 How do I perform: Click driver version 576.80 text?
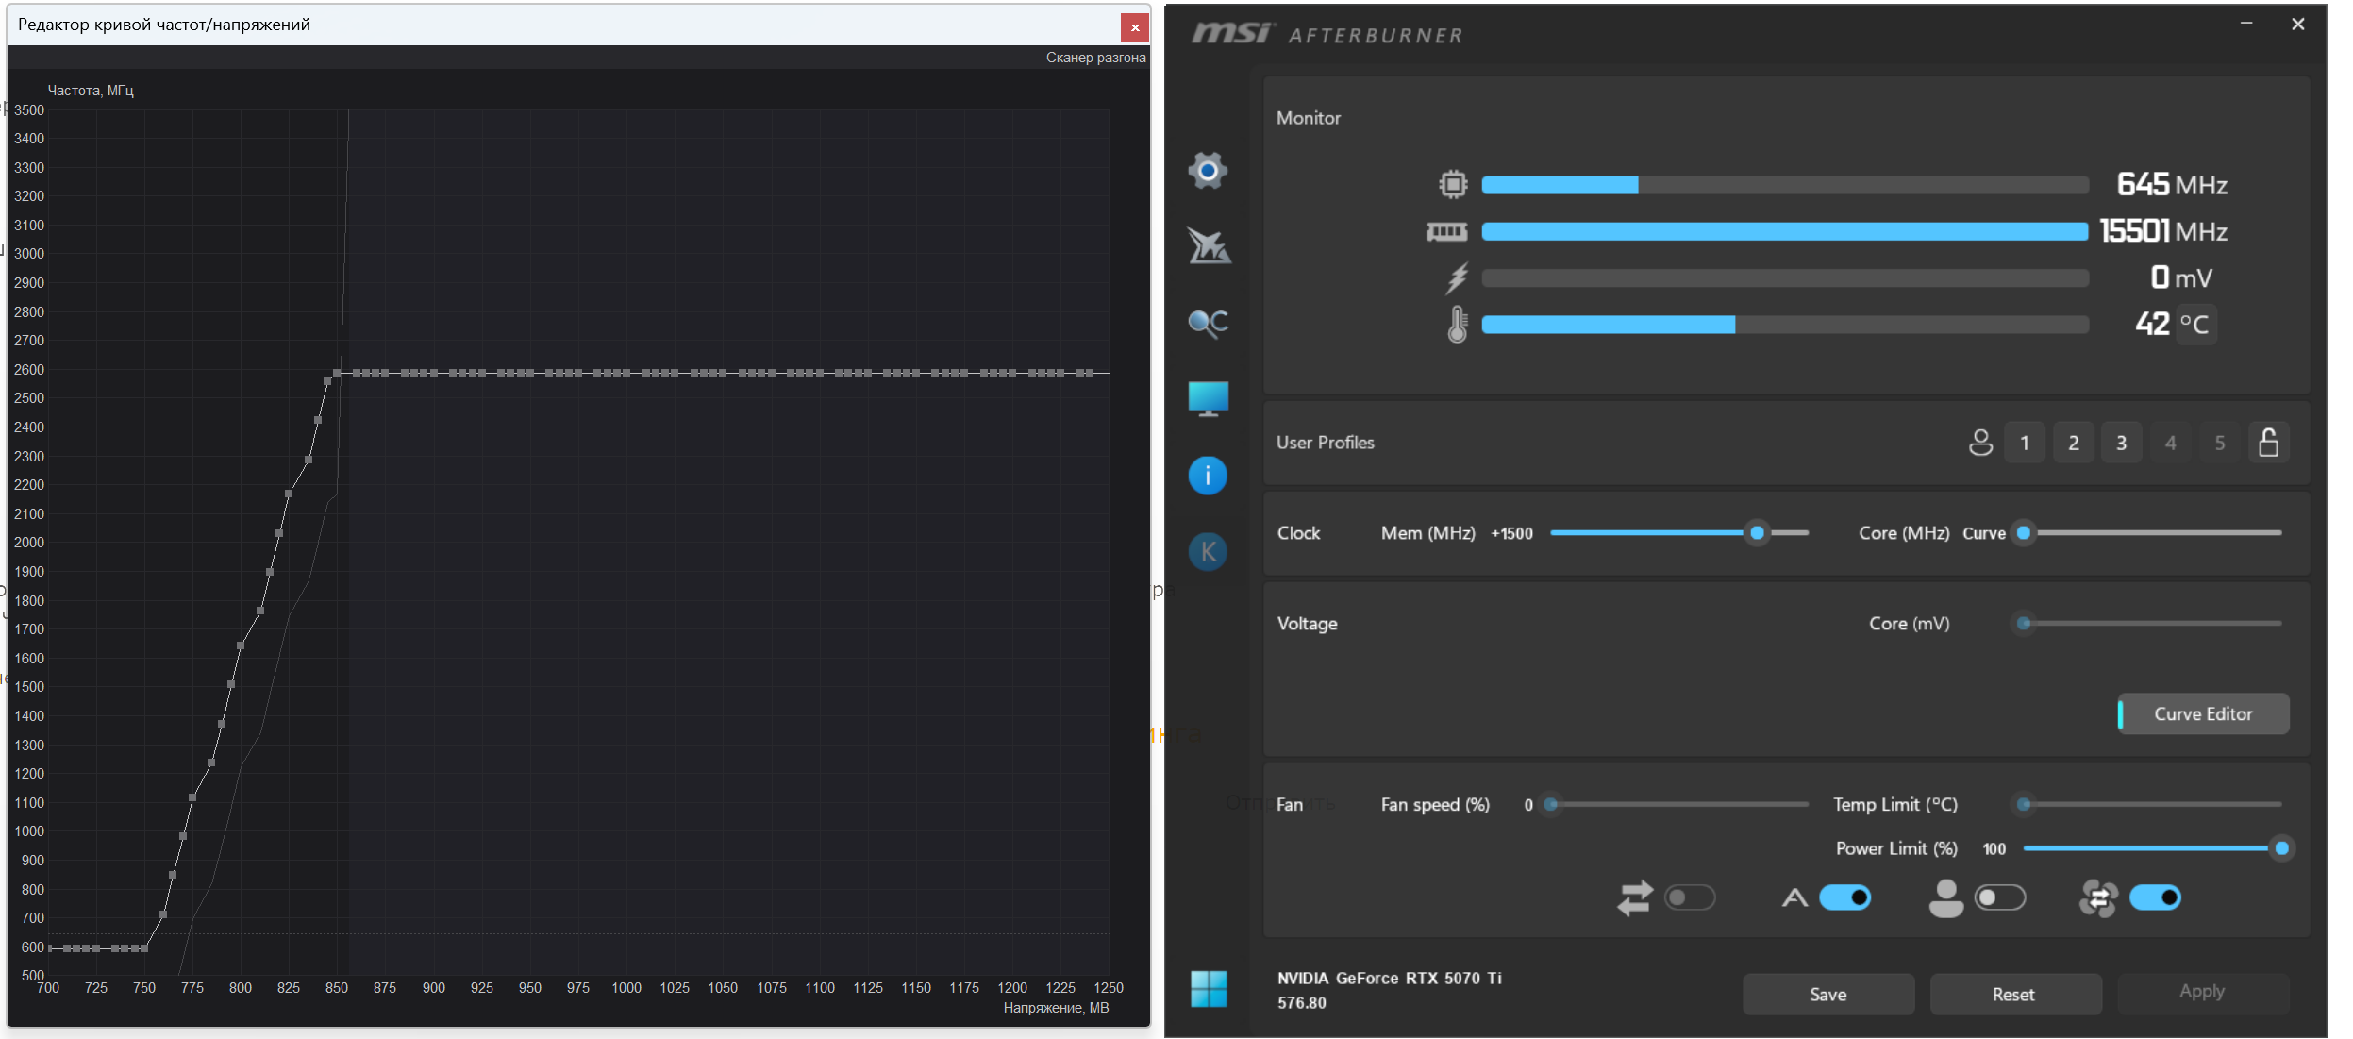(1301, 1003)
